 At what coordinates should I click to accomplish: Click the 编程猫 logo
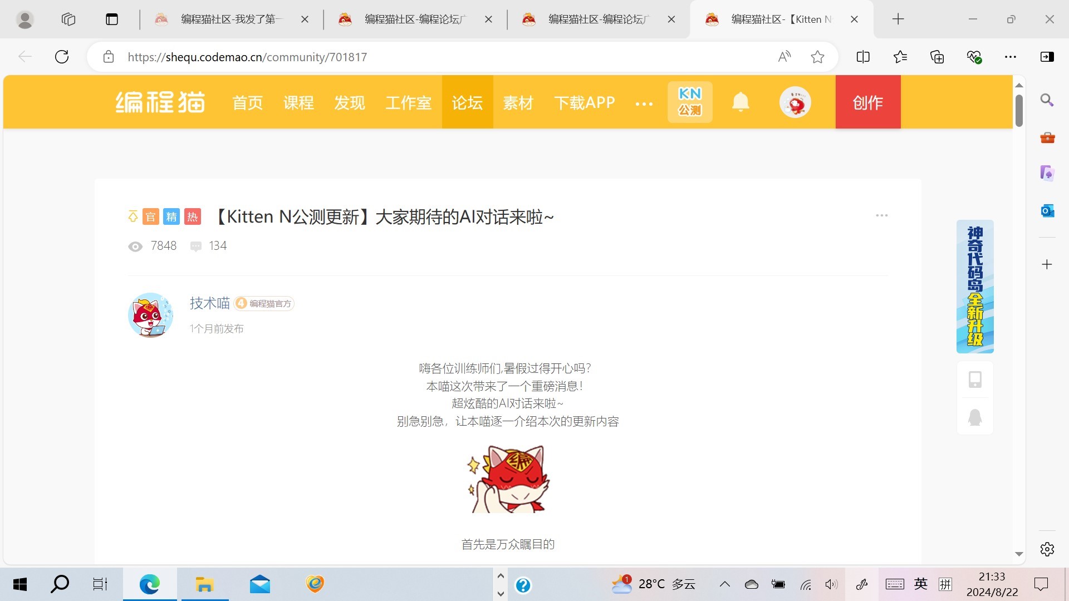click(160, 102)
